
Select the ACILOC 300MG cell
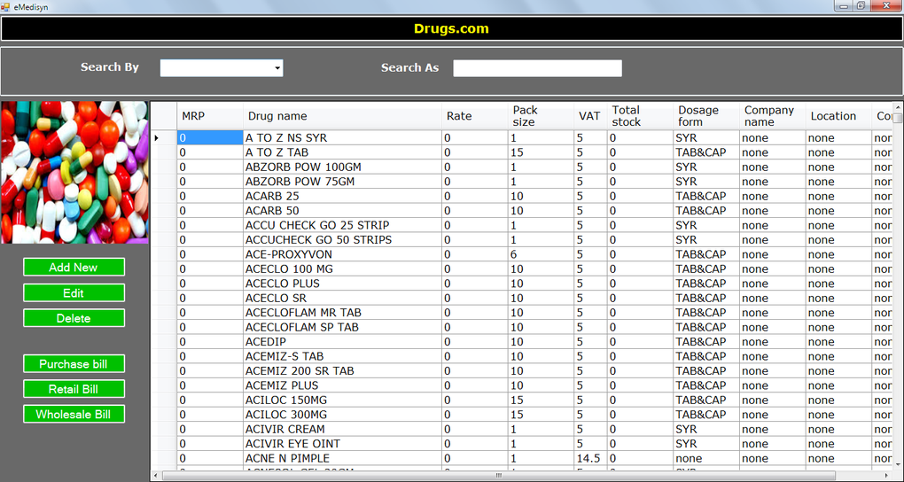342,415
